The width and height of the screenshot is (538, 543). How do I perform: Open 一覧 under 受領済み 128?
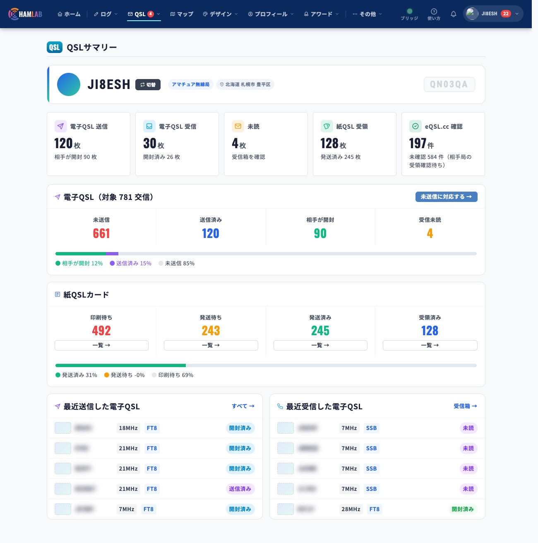point(430,345)
